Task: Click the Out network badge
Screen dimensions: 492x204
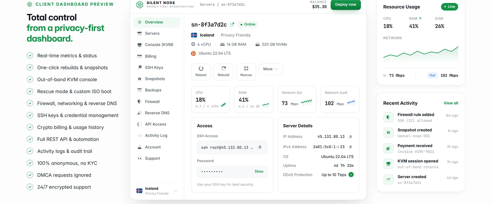Action: [432, 75]
